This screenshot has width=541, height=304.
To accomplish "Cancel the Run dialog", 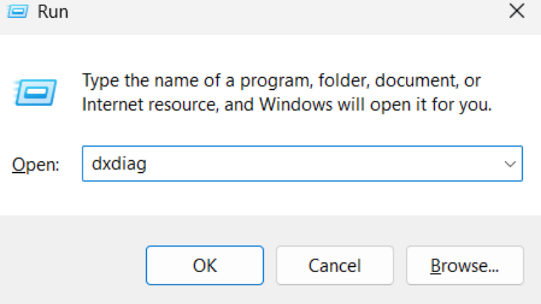I will 334,265.
